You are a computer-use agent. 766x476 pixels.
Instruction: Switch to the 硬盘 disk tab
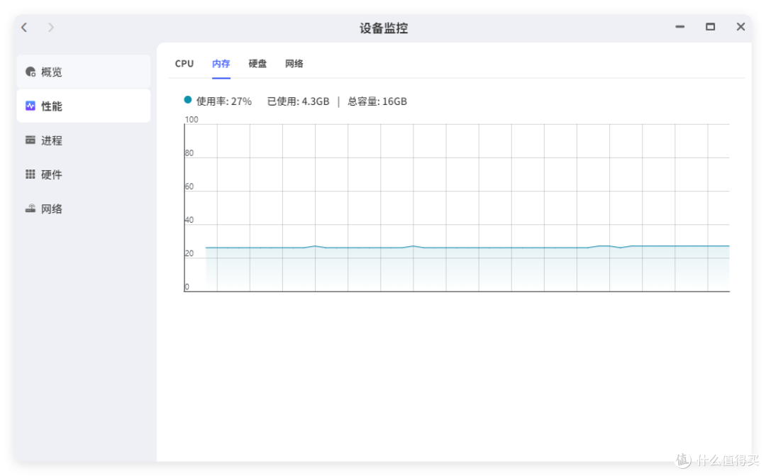257,64
